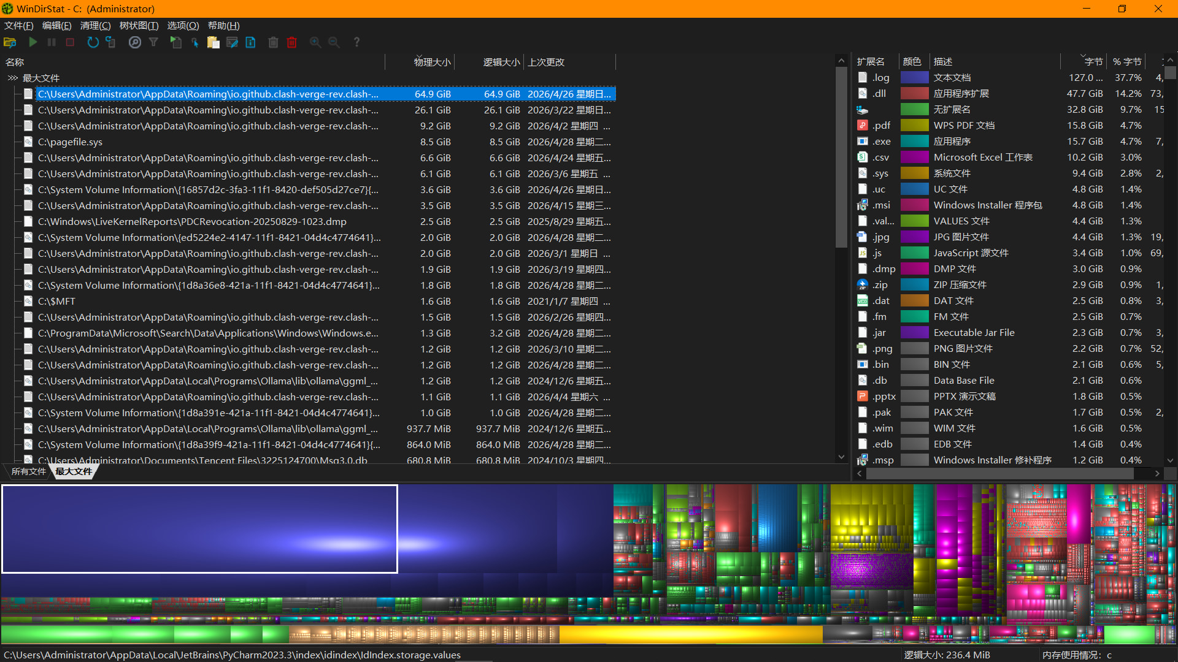Switch to the 所有文件 tab
The height and width of the screenshot is (662, 1178).
click(29, 471)
